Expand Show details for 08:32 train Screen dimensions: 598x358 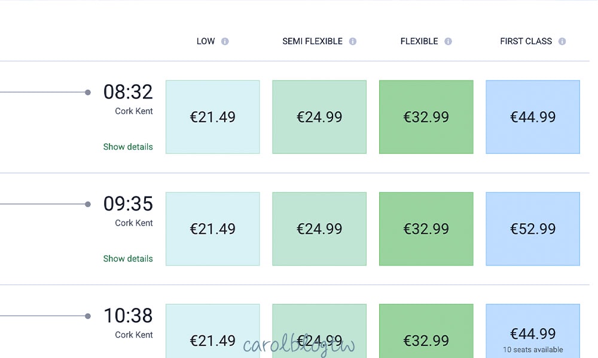tap(128, 147)
